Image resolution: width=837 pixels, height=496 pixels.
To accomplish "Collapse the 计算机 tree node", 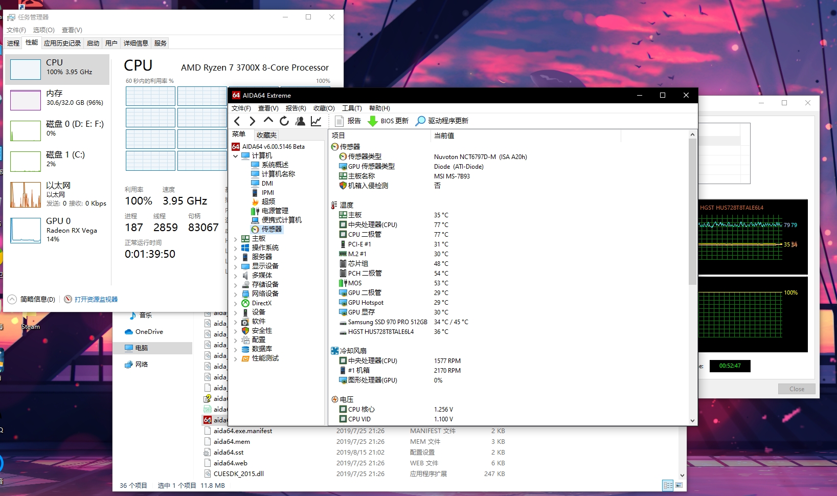I will click(235, 156).
